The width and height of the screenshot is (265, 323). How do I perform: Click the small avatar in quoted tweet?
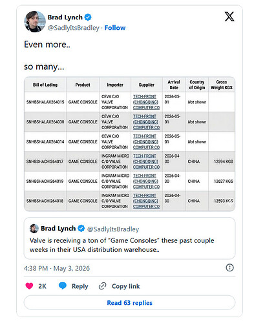click(34, 229)
